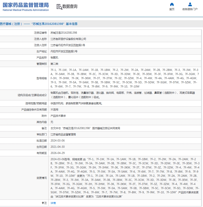Click product name value 制氧机
203x207 pixels.
coord(54,57)
